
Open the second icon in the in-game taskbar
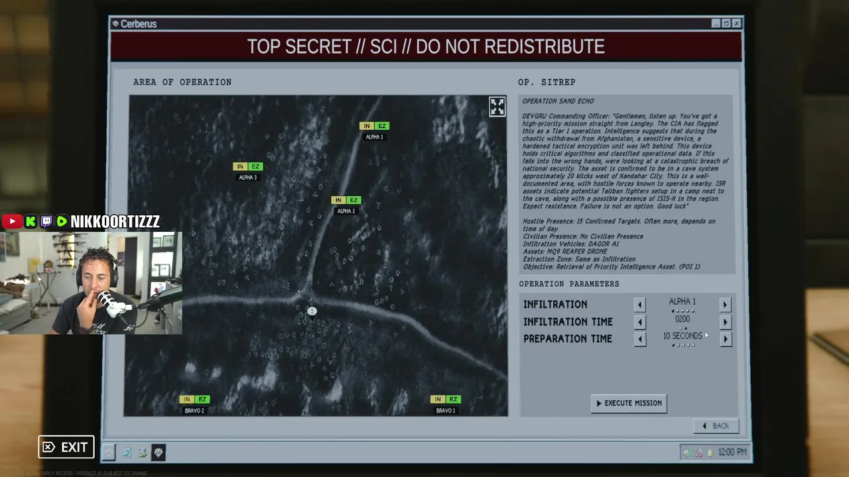click(126, 452)
